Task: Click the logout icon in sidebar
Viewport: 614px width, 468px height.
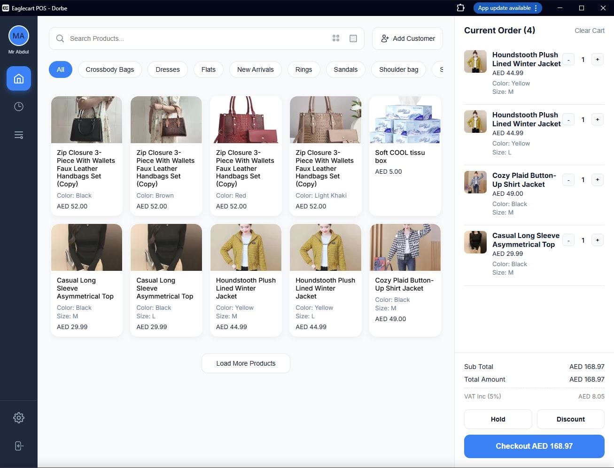Action: (x=19, y=446)
